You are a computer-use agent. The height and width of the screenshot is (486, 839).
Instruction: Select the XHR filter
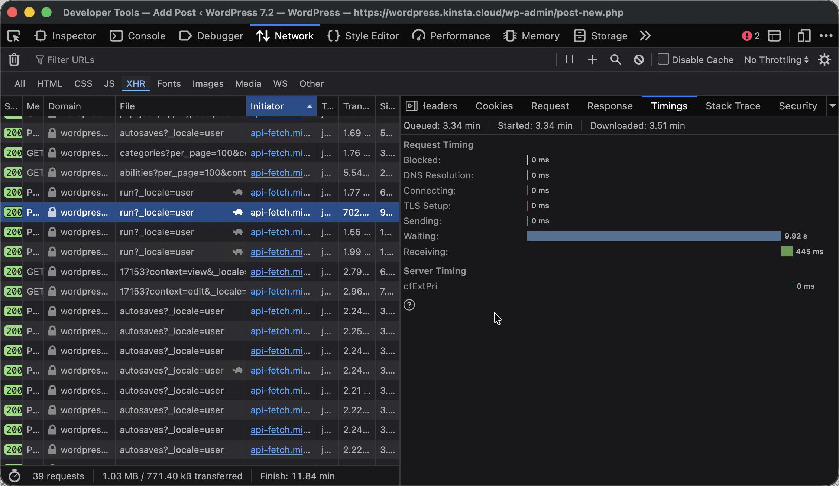(x=136, y=83)
